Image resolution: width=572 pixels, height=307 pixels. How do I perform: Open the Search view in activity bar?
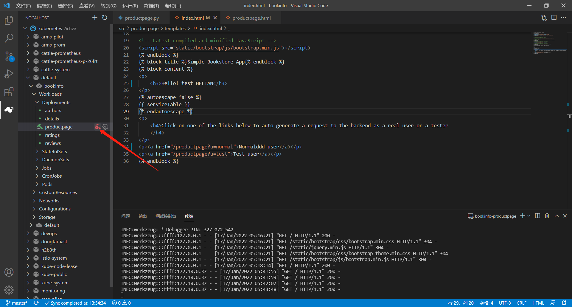click(x=9, y=38)
